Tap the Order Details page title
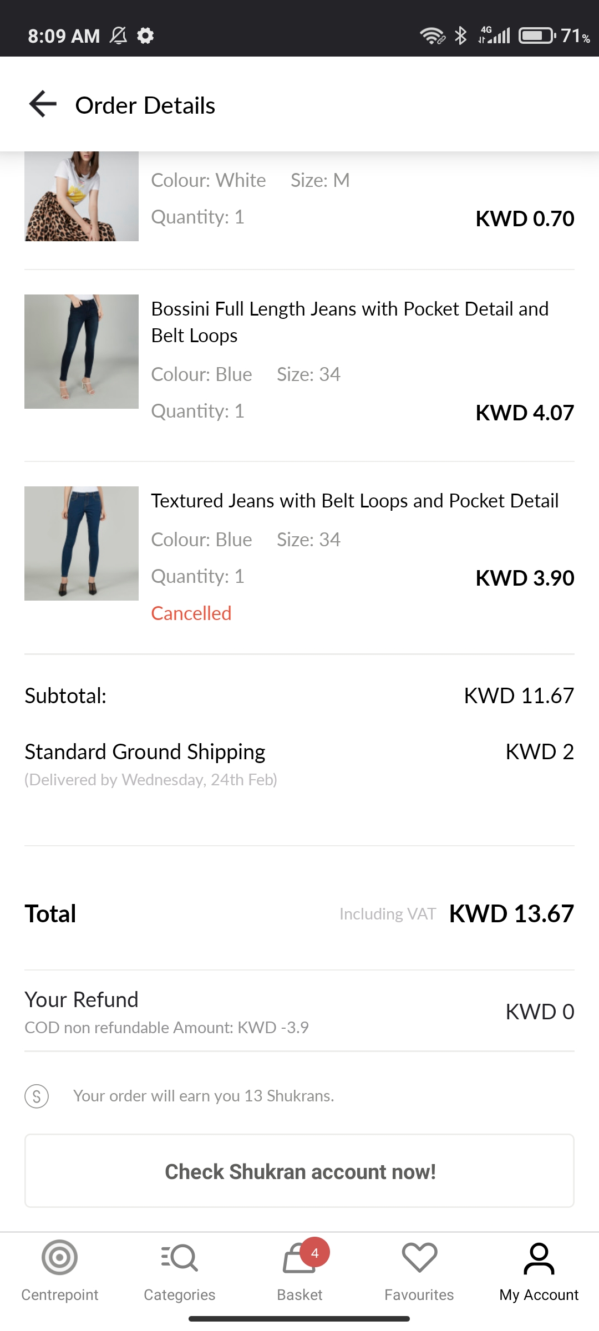599x1331 pixels. pyautogui.click(x=145, y=105)
